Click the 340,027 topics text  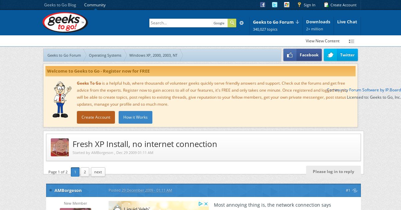pyautogui.click(x=265, y=29)
